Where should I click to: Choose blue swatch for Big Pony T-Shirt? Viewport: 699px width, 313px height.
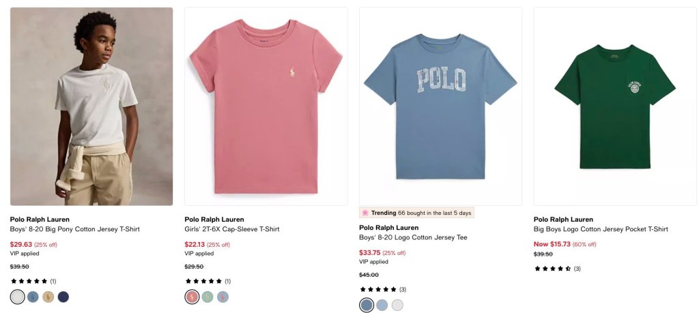point(33,297)
